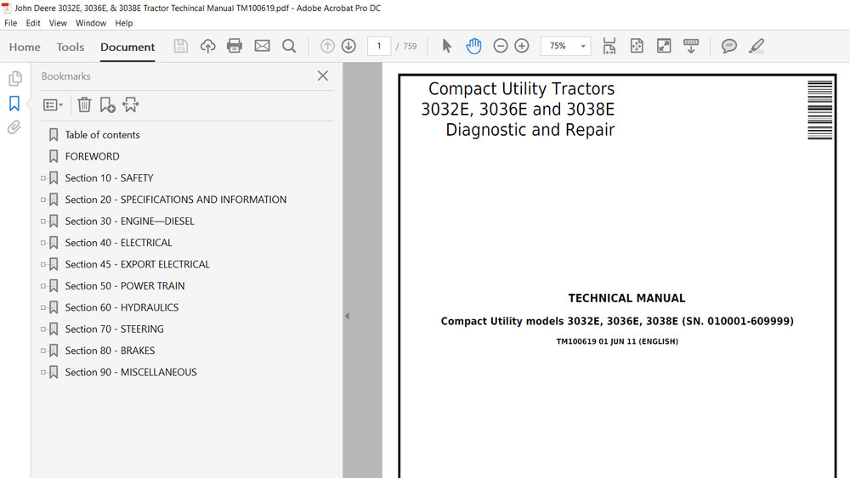Select Section 50 - POWER TRAIN bookmark text
This screenshot has width=850, height=478.
[125, 286]
